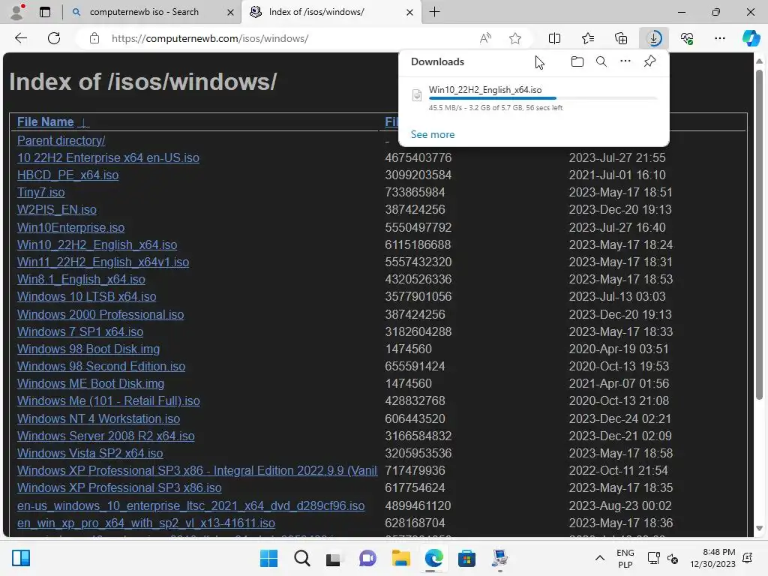Download W2PIS_EN.iso
768x576 pixels.
[57, 210]
